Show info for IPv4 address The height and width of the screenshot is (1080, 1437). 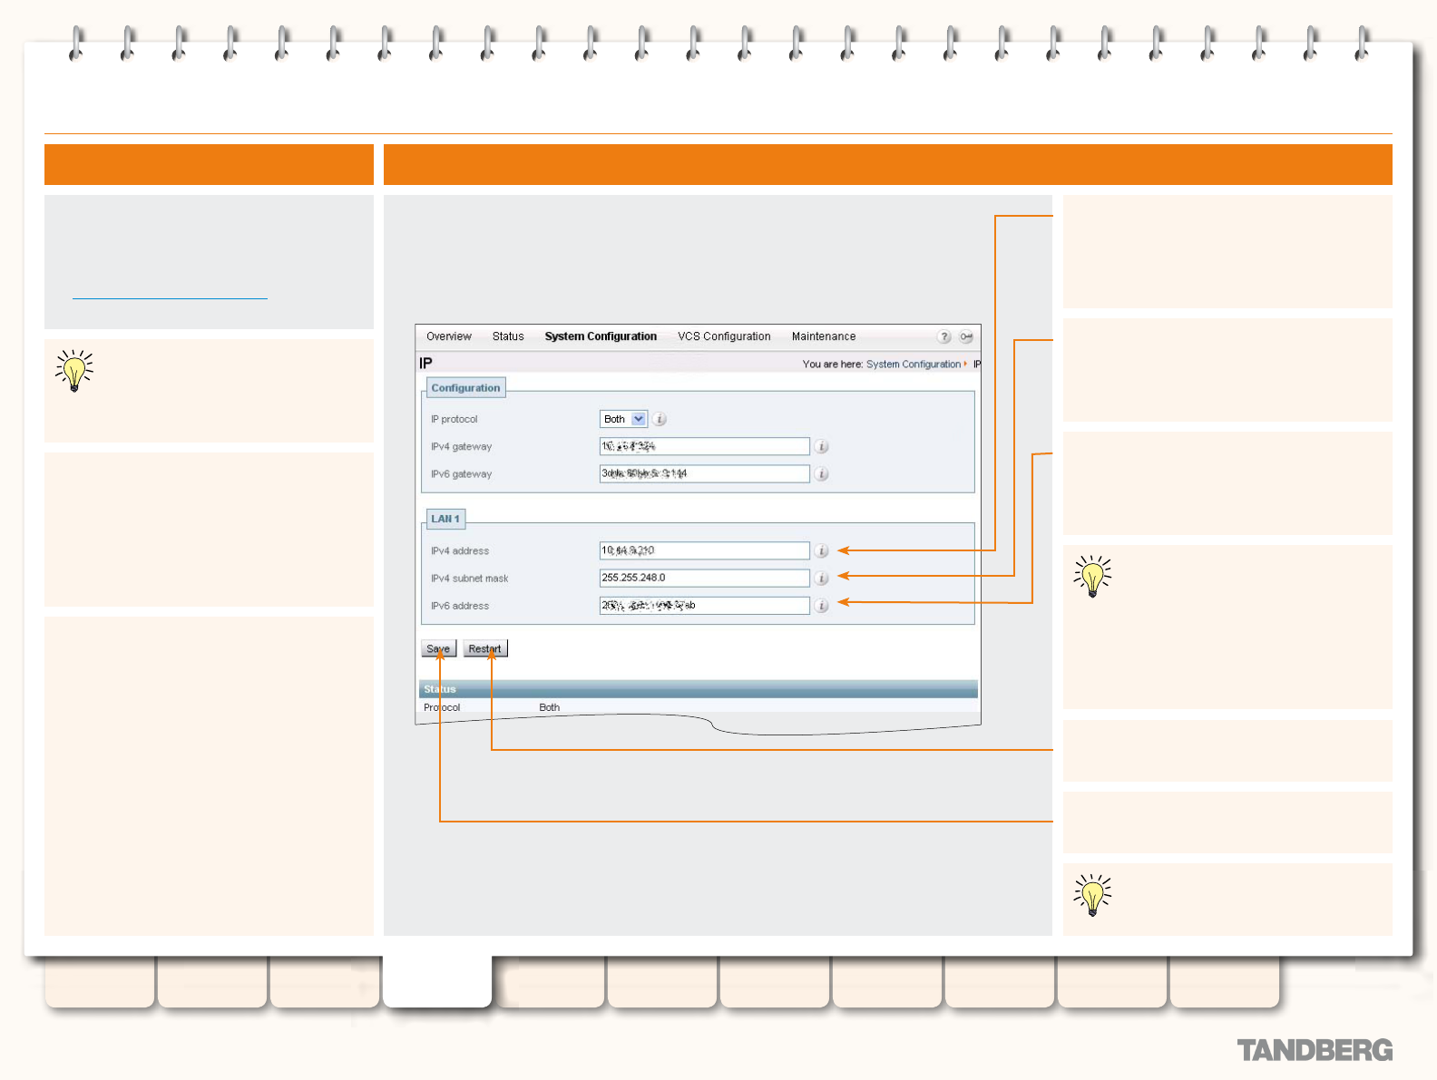point(821,550)
